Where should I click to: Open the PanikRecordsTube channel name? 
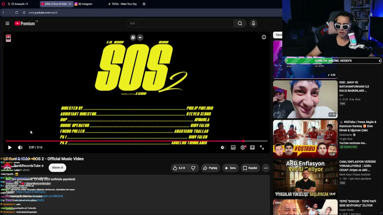[x=27, y=166]
